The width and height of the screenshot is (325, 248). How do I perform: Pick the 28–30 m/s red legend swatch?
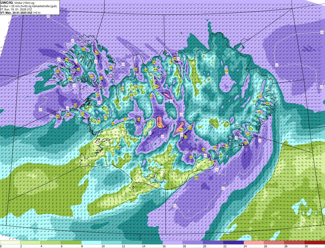coord(295,243)
